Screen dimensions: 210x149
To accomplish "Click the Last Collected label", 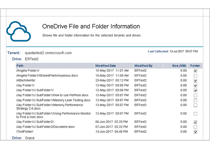I will [158, 51].
